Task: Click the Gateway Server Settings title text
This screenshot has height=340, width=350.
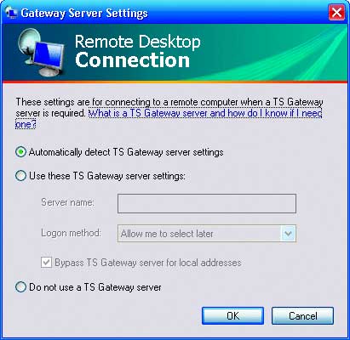Action: pyautogui.click(x=84, y=14)
